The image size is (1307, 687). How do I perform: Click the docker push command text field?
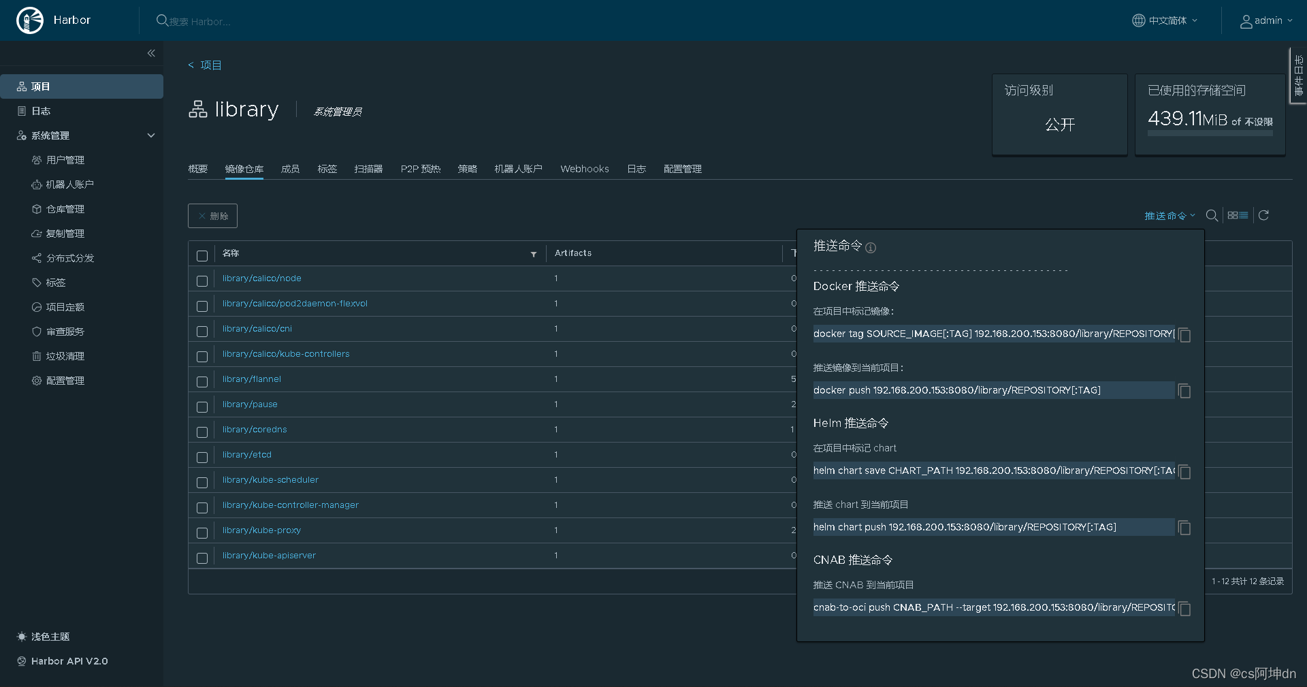[x=993, y=390]
